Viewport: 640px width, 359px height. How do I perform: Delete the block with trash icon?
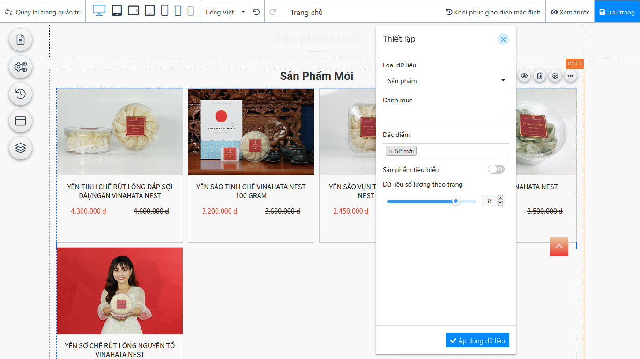[540, 76]
